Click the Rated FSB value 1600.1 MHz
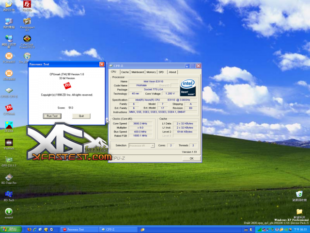 (140, 136)
